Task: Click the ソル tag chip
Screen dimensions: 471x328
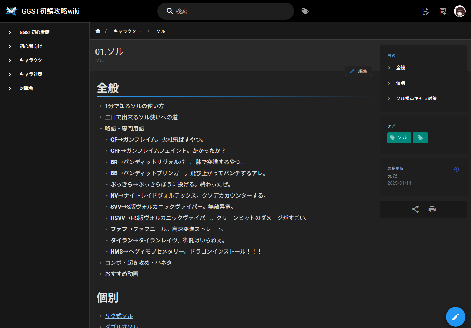Action: pos(399,138)
